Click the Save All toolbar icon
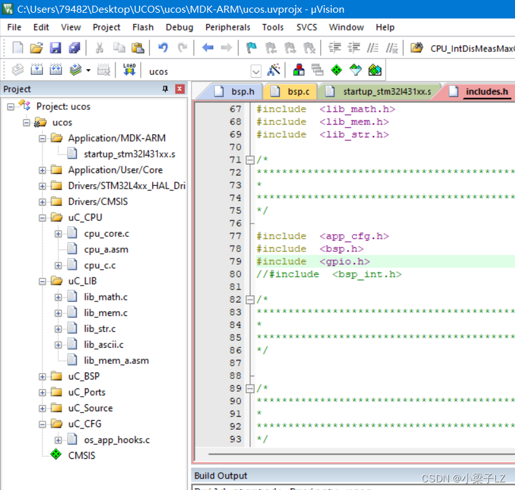The width and height of the screenshot is (515, 490). click(75, 48)
